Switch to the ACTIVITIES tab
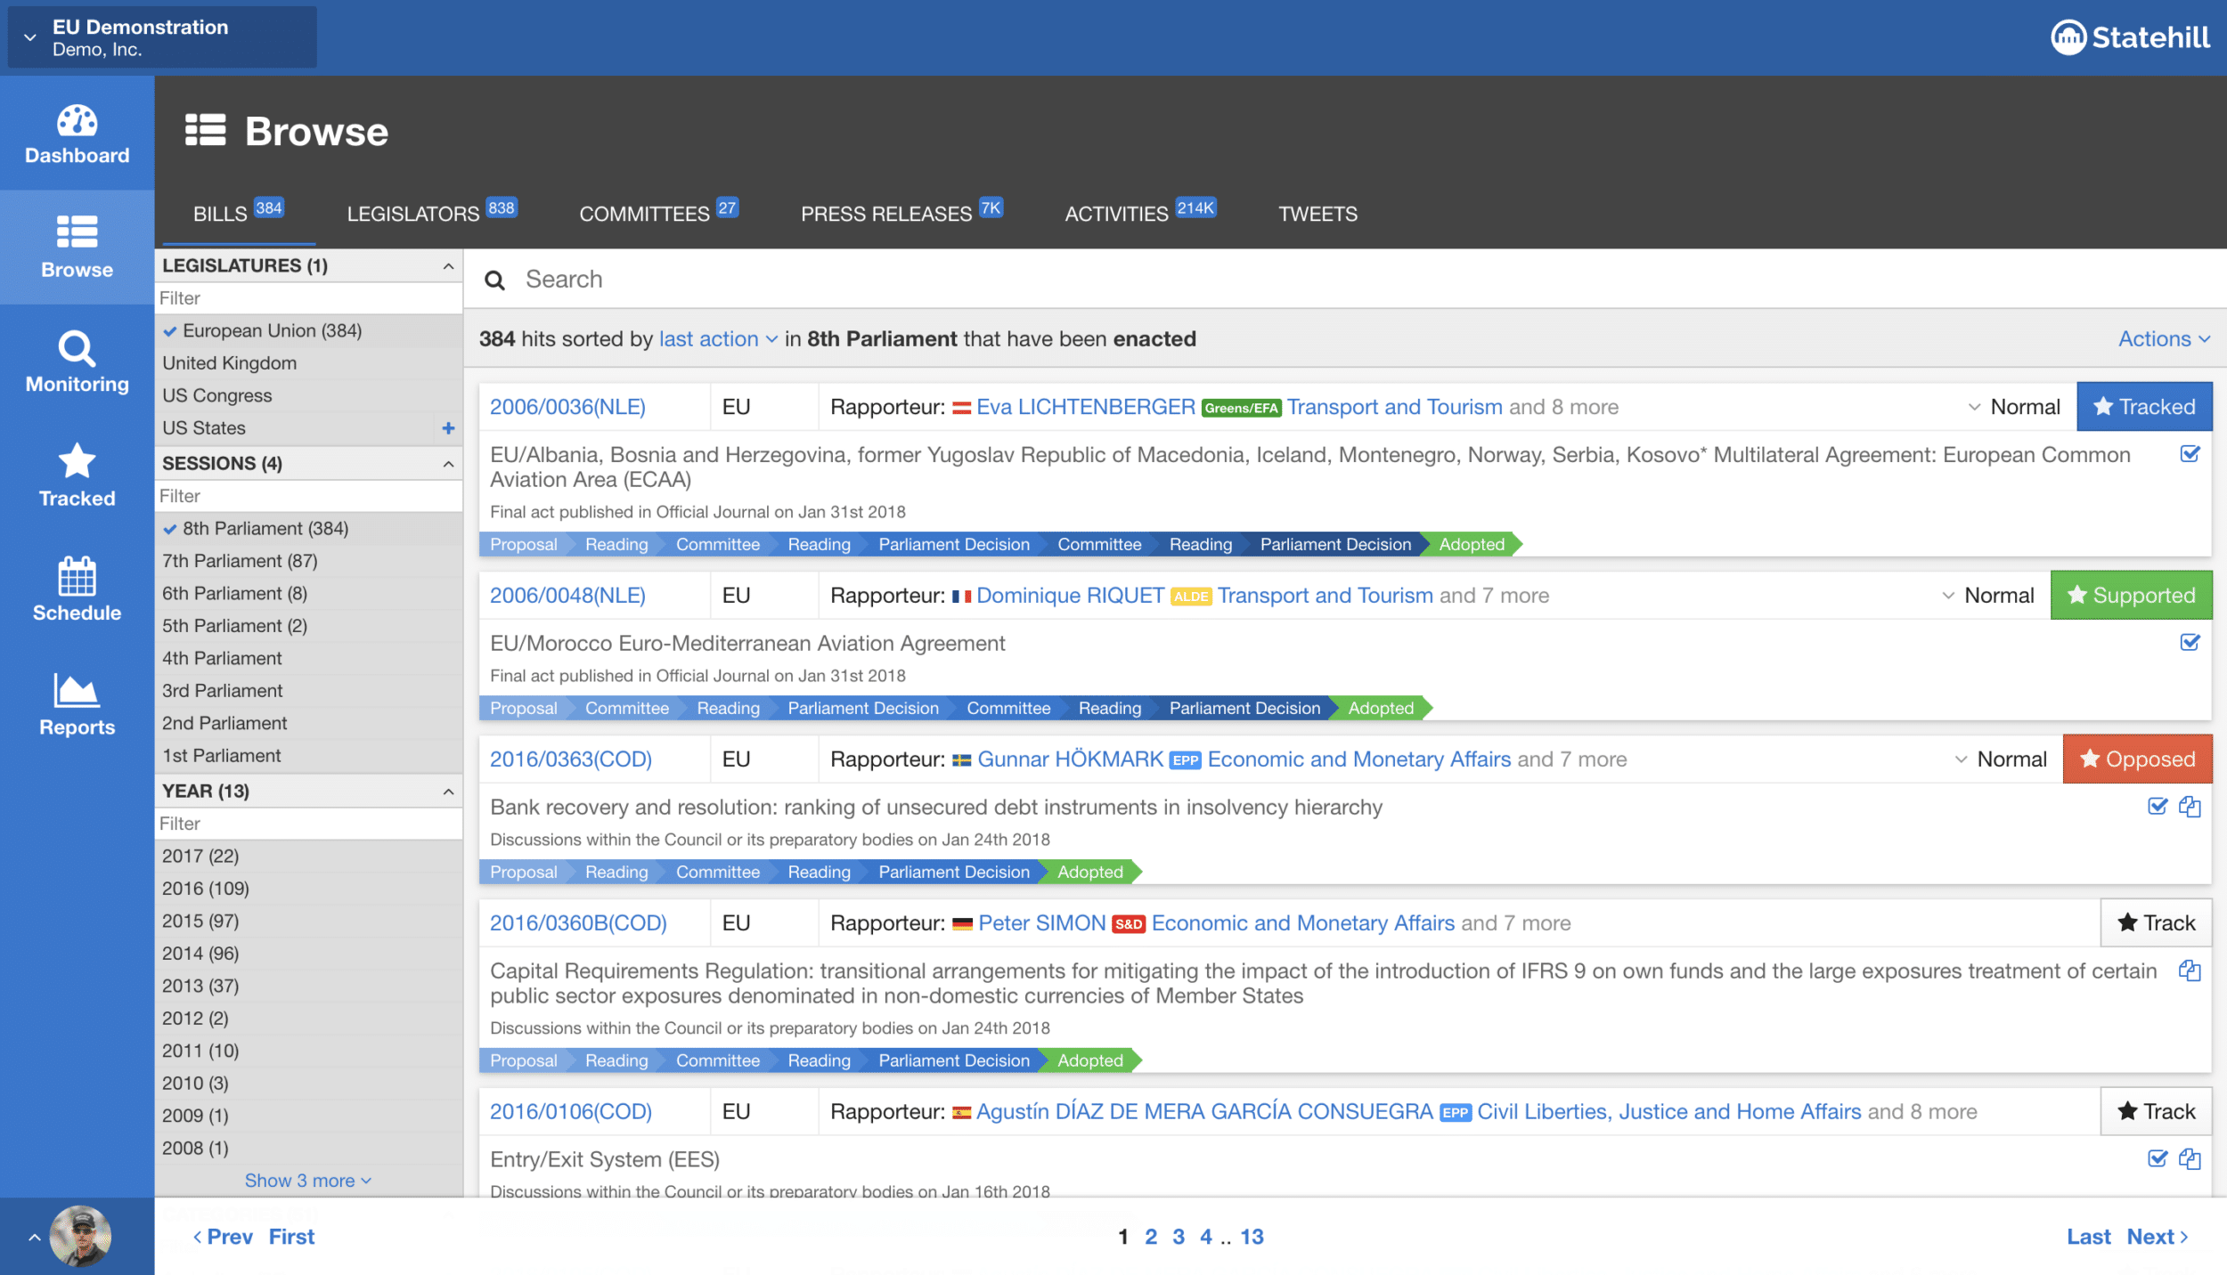Viewport: 2227px width, 1275px height. point(1140,214)
